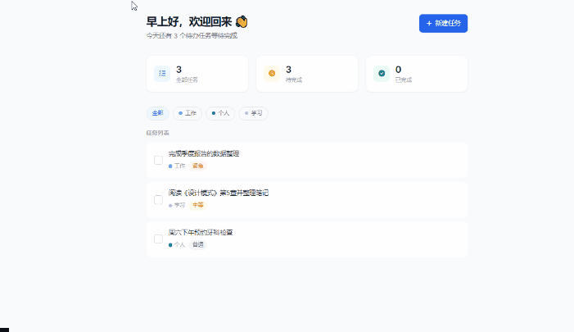The height and width of the screenshot is (332, 574).
Task: Click the 已完成 label on the third stats card
Action: click(x=404, y=80)
